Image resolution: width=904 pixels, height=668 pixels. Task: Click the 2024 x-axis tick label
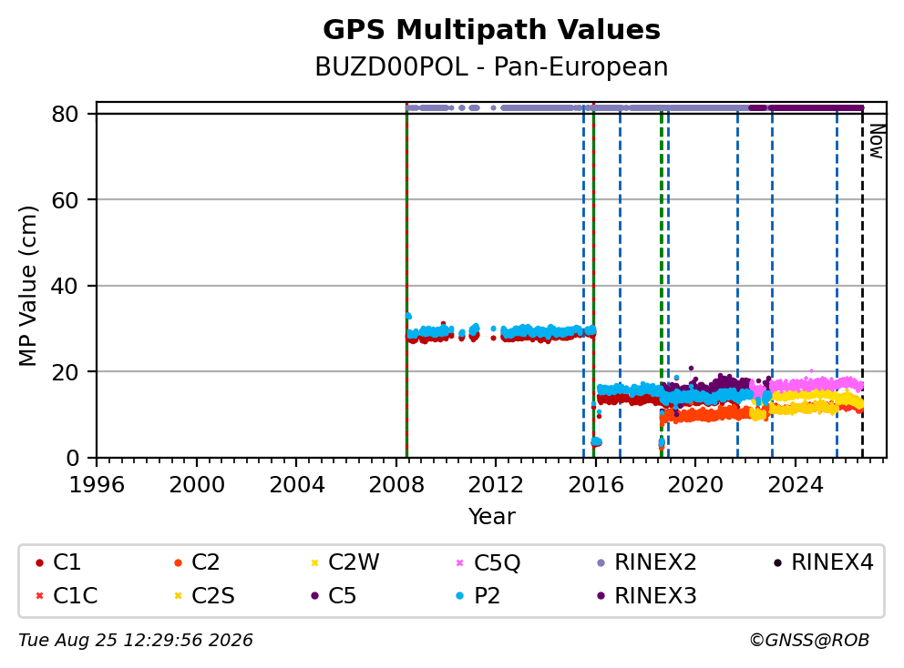[795, 485]
